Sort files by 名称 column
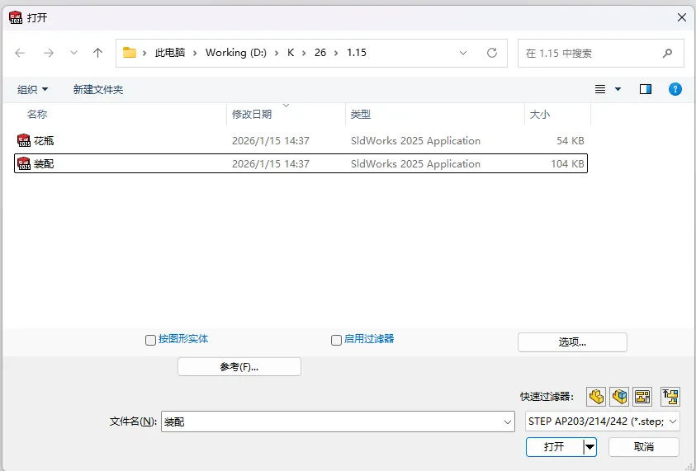 pyautogui.click(x=37, y=114)
